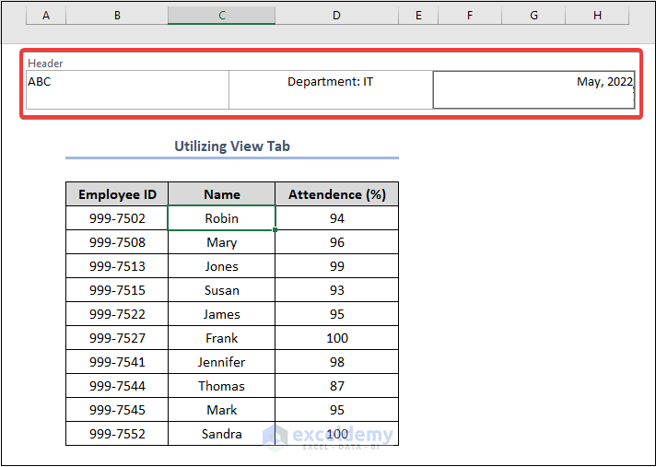Select Susan's attendance value 93
The width and height of the screenshot is (656, 467).
(337, 290)
